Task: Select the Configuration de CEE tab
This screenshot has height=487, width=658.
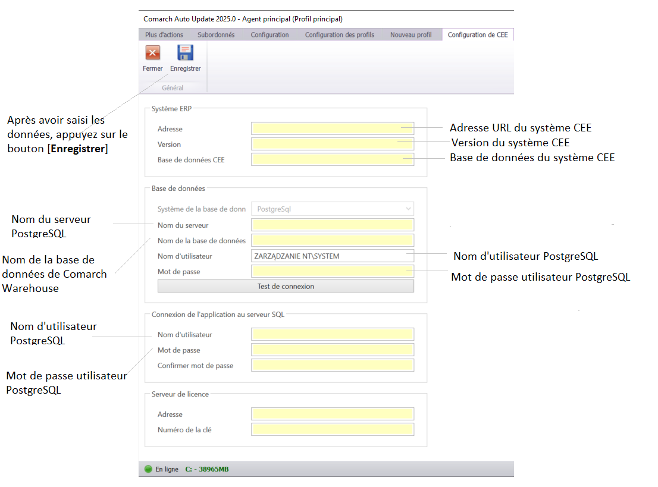Action: click(478, 35)
